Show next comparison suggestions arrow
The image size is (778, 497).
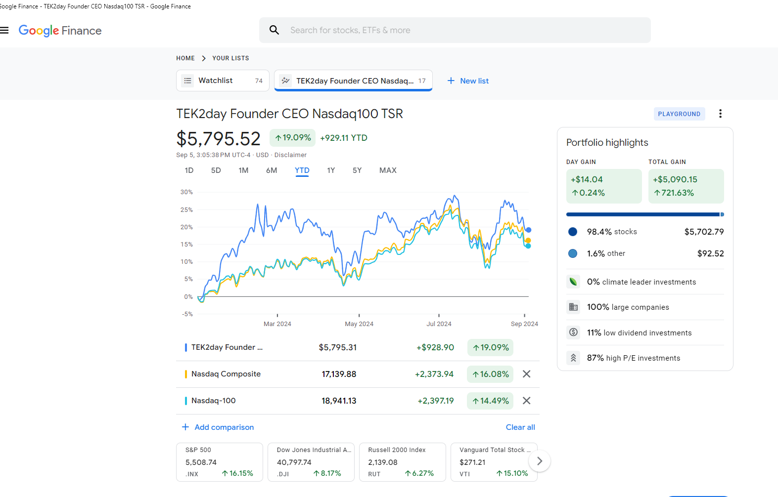click(x=540, y=461)
